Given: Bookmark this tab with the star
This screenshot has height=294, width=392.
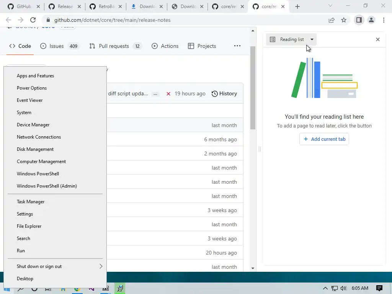Looking at the screenshot, I should 344,20.
